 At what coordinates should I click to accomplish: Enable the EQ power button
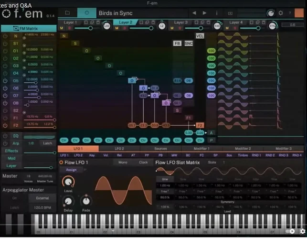tap(5, 136)
